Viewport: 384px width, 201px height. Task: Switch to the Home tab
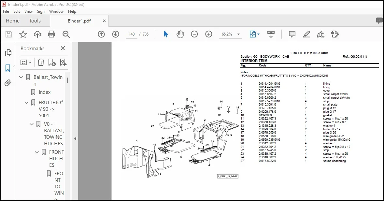13,21
